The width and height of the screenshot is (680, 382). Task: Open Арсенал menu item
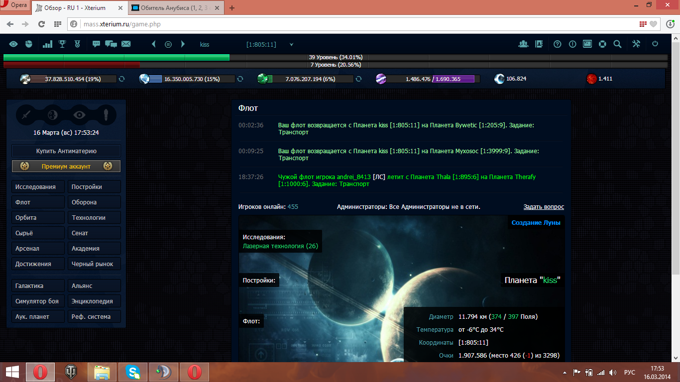(38, 249)
